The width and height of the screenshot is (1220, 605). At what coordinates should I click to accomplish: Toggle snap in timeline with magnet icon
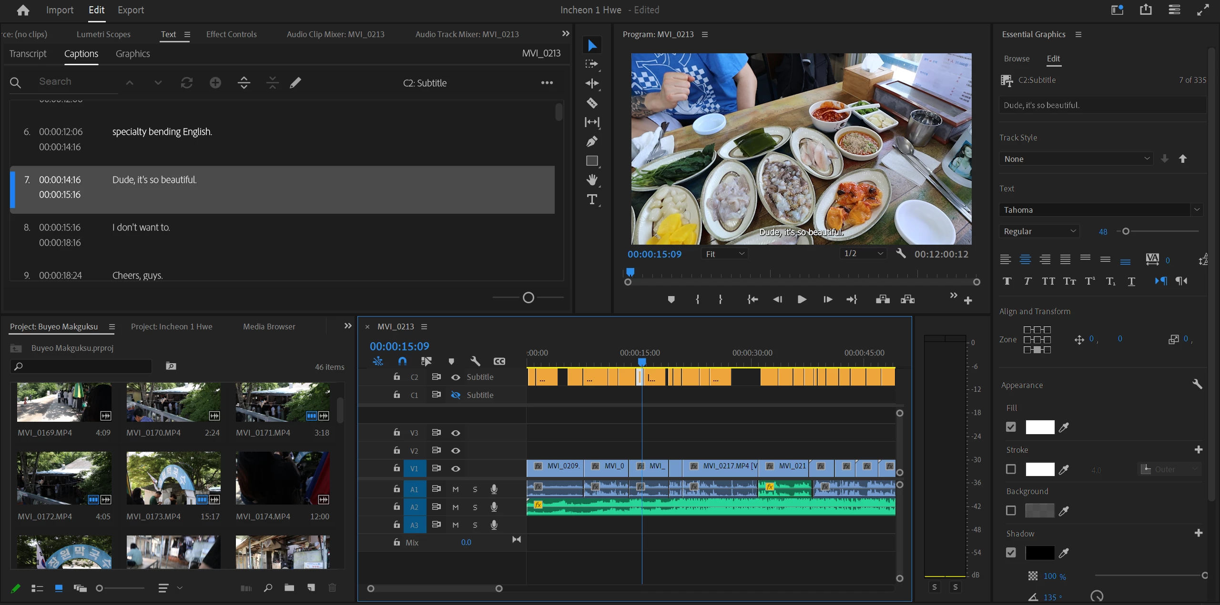tap(402, 361)
